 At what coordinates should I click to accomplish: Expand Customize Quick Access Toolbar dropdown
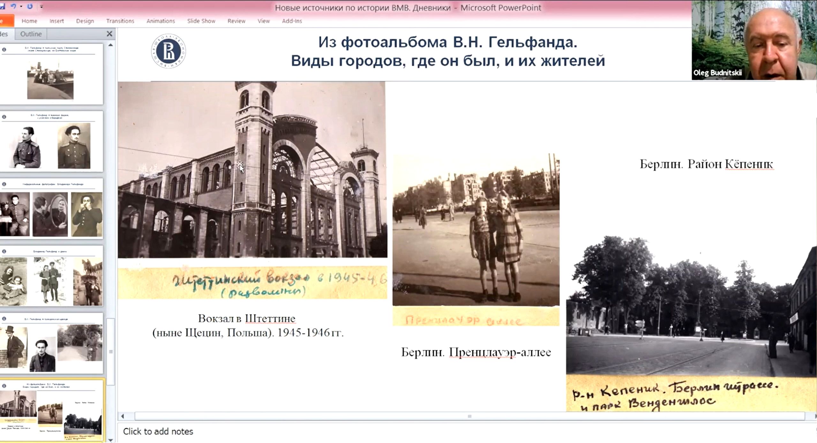(42, 6)
